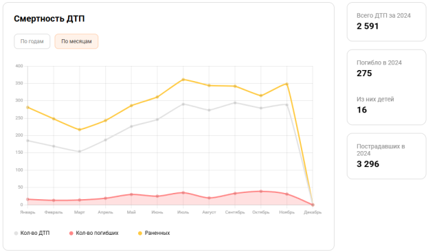Image resolution: width=428 pixels, height=252 pixels.
Task: Click the 'Пострадавших в 2024' card
Action: tap(386, 157)
